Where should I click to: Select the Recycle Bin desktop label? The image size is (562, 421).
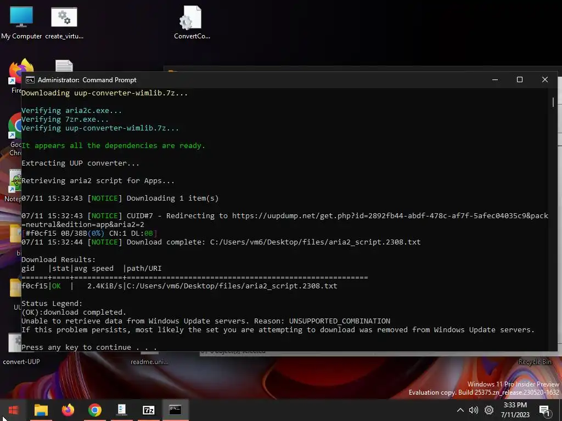tap(535, 362)
